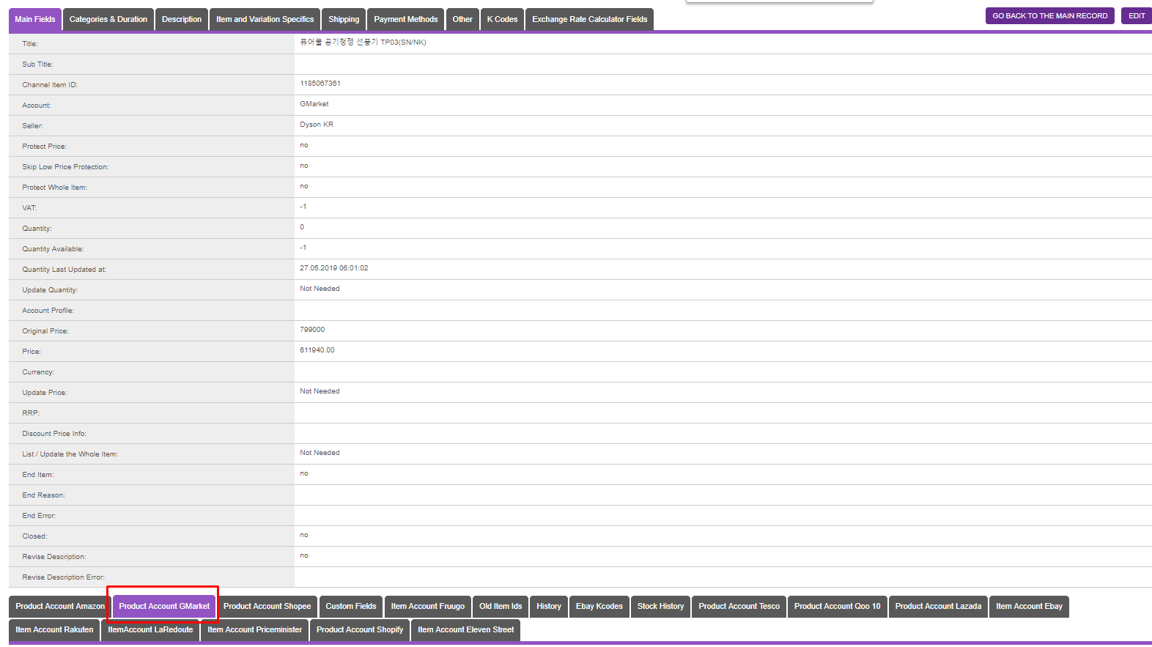
Task: Click List / Update the Whole Item value
Action: click(320, 453)
